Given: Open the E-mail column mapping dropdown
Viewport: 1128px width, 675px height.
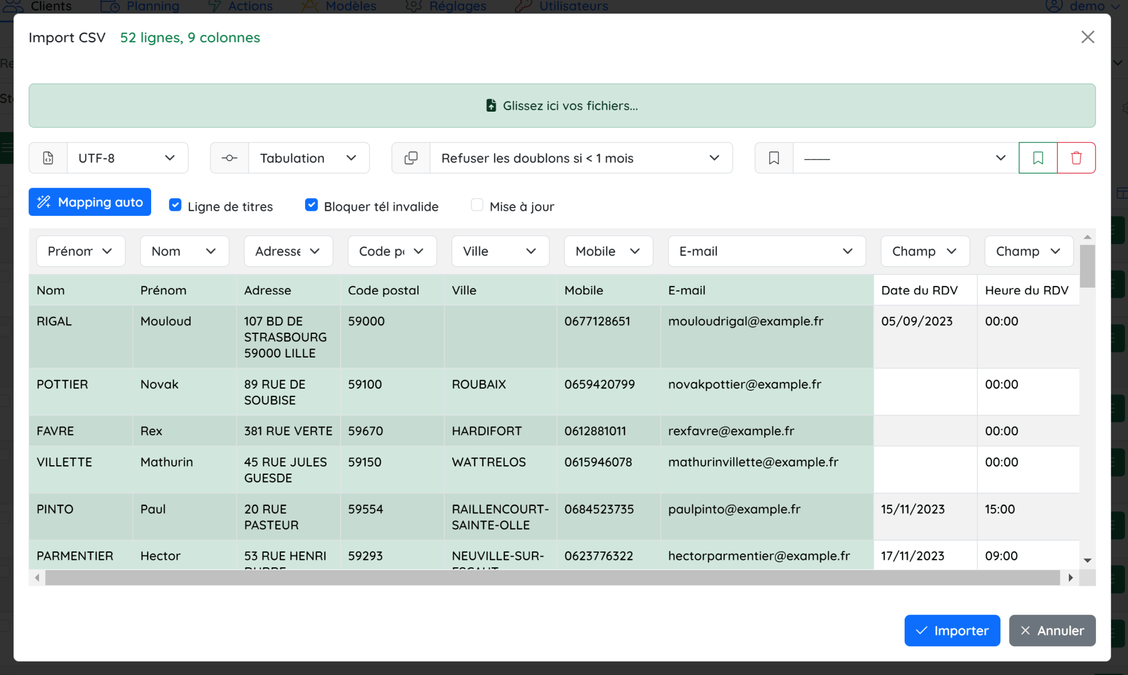Looking at the screenshot, I should [766, 252].
